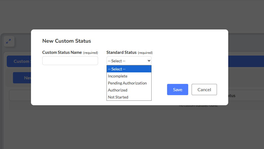Click the Custom Status Name label

[62, 52]
